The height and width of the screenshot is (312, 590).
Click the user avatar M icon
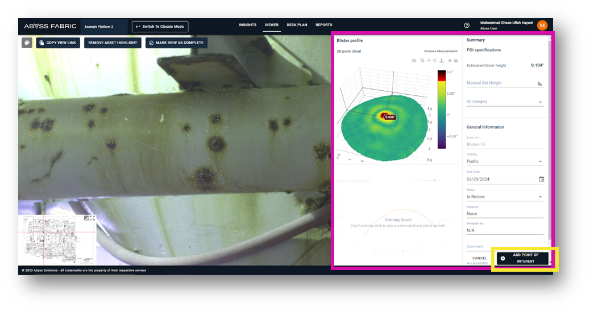coord(542,25)
